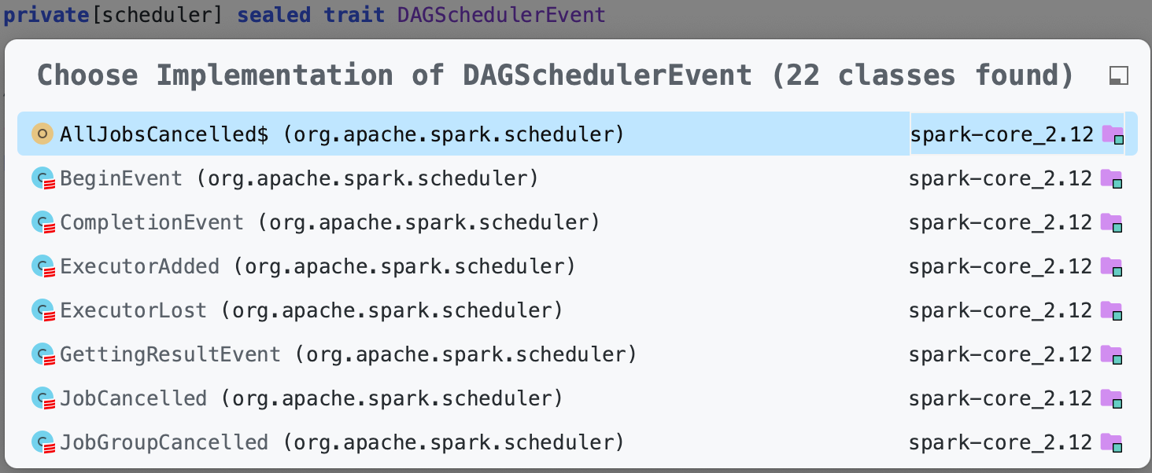Click DAGSchedulerEvent trait name in code
Screen dimensions: 1152x473
tap(501, 14)
